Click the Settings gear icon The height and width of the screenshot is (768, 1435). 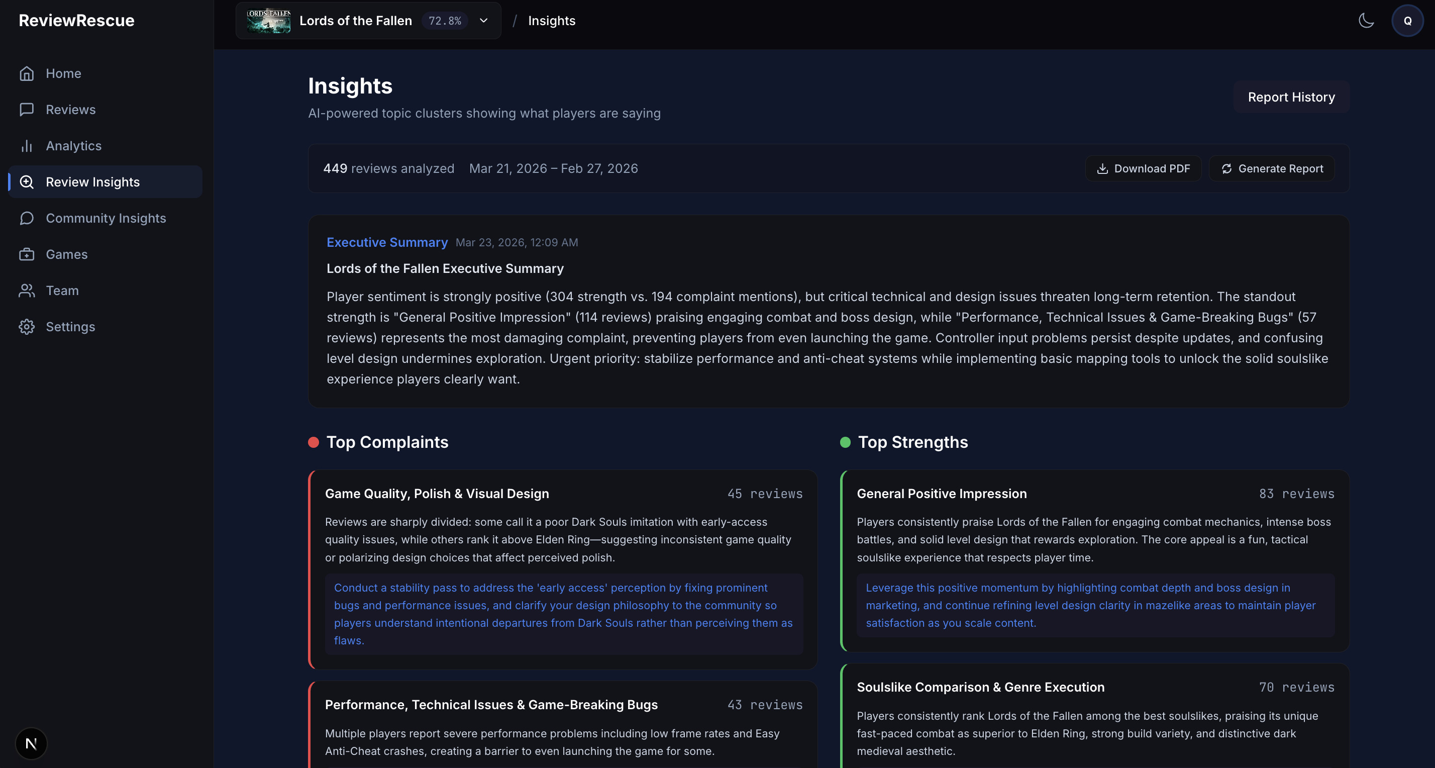27,327
